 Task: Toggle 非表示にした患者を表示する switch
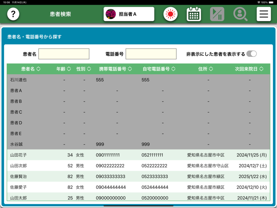click(251, 54)
